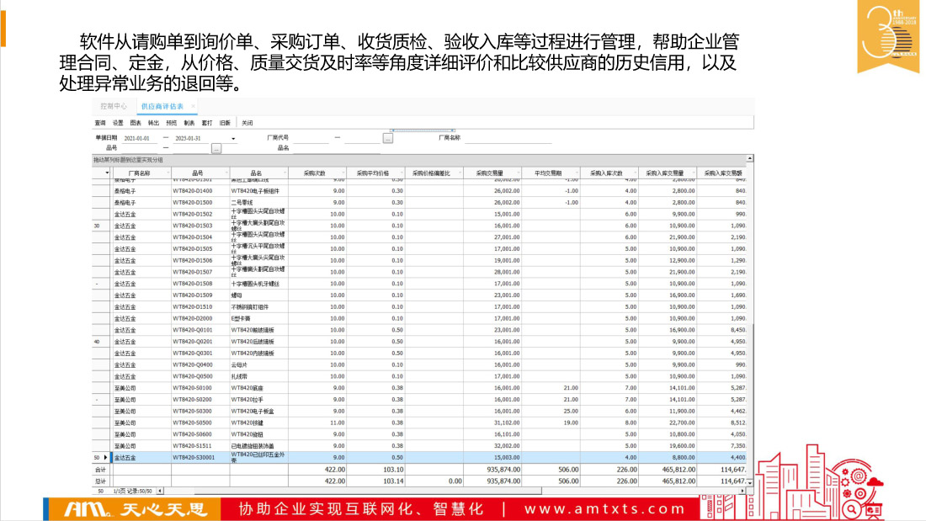Click the vertical scrollbar up arrow
This screenshot has height=521, width=926.
pyautogui.click(x=749, y=158)
